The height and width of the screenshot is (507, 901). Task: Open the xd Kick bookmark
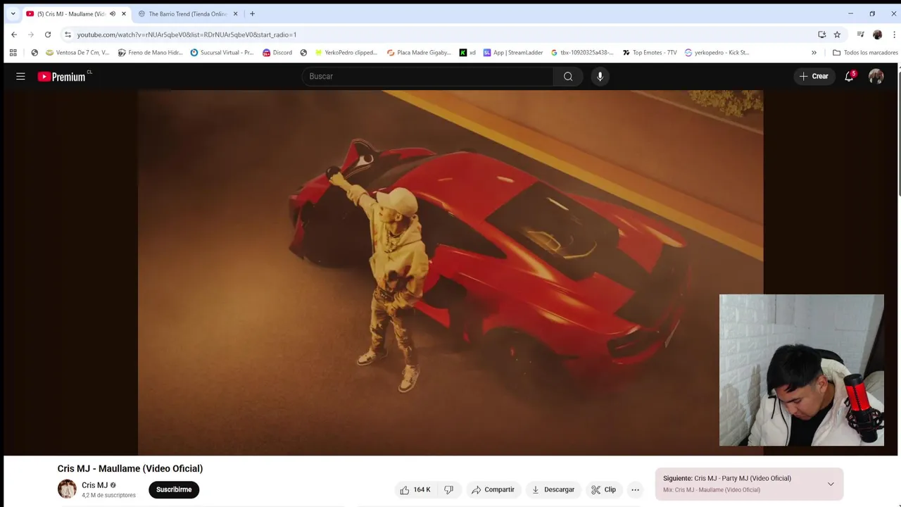tap(467, 52)
